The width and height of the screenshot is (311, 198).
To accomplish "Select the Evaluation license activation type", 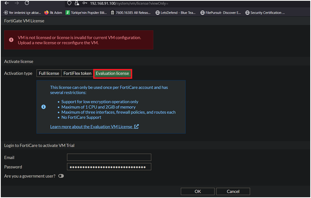I will point(113,73).
